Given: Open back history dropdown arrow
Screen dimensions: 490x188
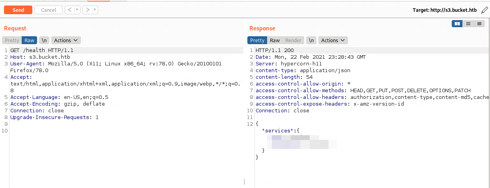Looking at the screenshot, I should pyautogui.click(x=77, y=10).
